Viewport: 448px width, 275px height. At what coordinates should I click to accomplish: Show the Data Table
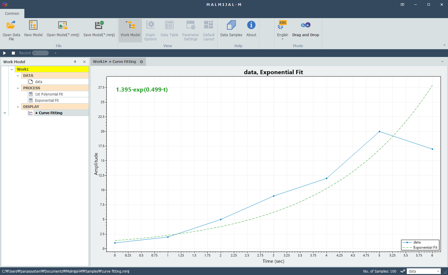click(x=169, y=29)
